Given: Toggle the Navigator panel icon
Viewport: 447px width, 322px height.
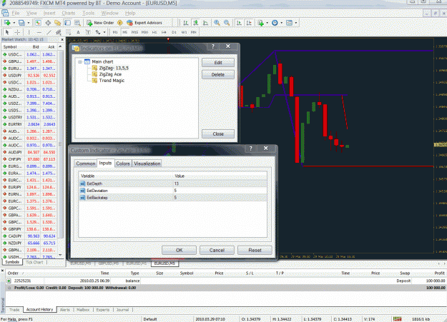Looking at the screenshot, I should point(58,23).
